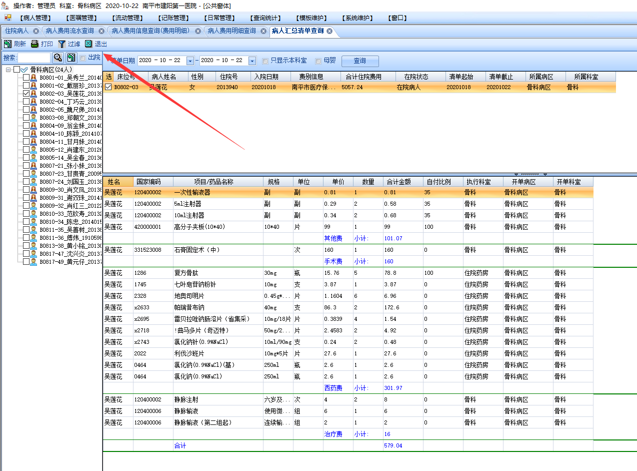
Task: Click the application icon in the title bar
Action: click(5, 5)
